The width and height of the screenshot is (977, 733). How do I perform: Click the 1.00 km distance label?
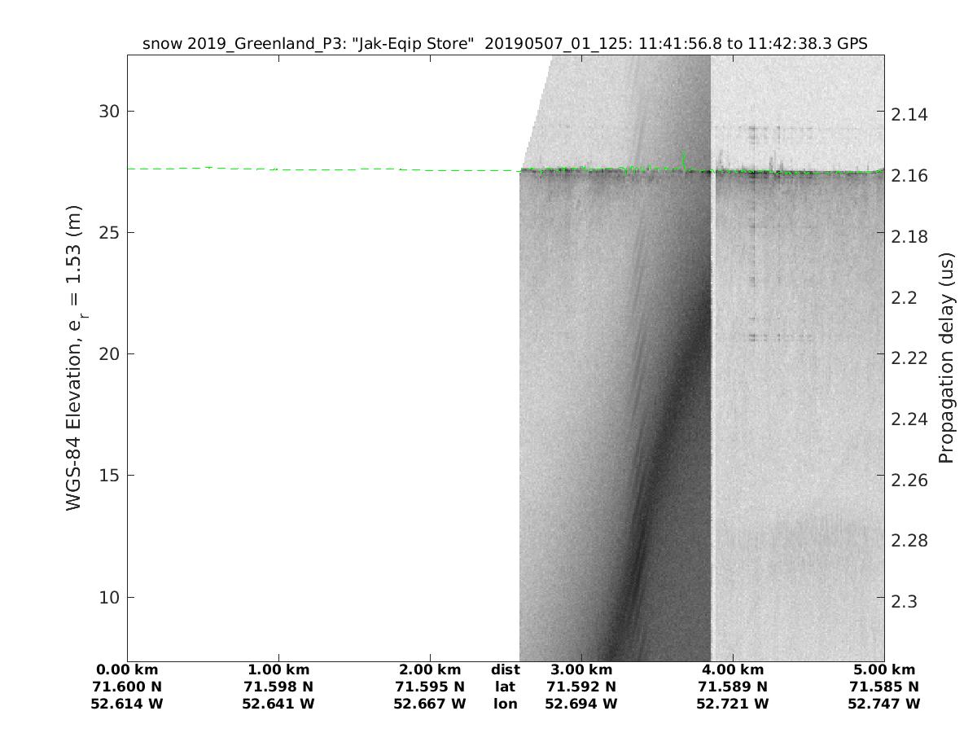pyautogui.click(x=278, y=669)
